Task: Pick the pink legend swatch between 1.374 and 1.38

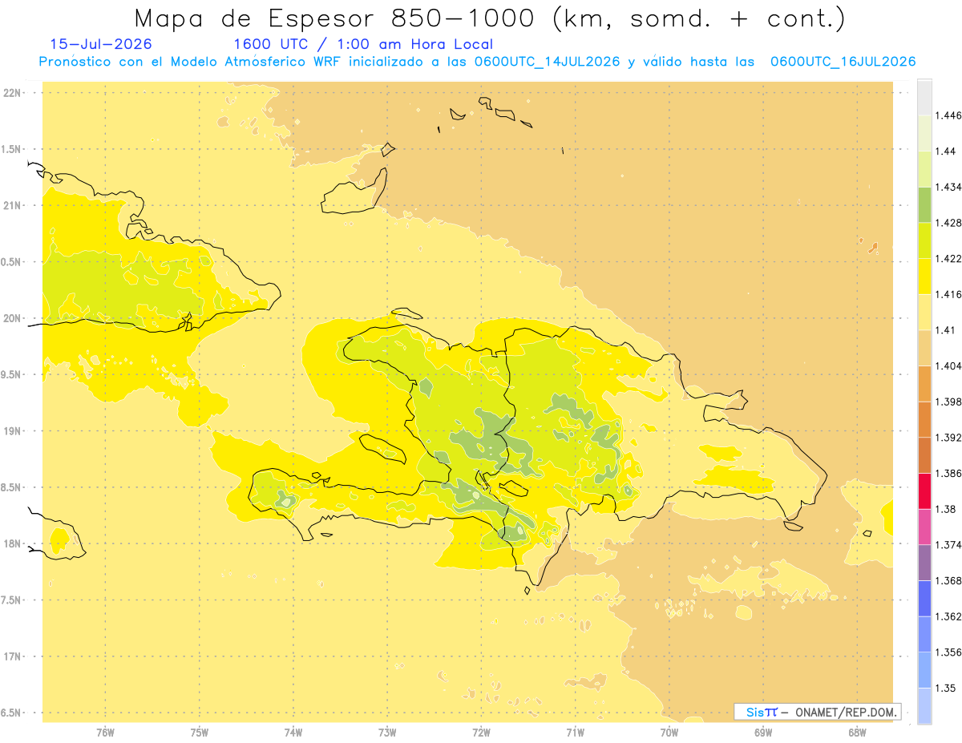Action: [x=924, y=527]
